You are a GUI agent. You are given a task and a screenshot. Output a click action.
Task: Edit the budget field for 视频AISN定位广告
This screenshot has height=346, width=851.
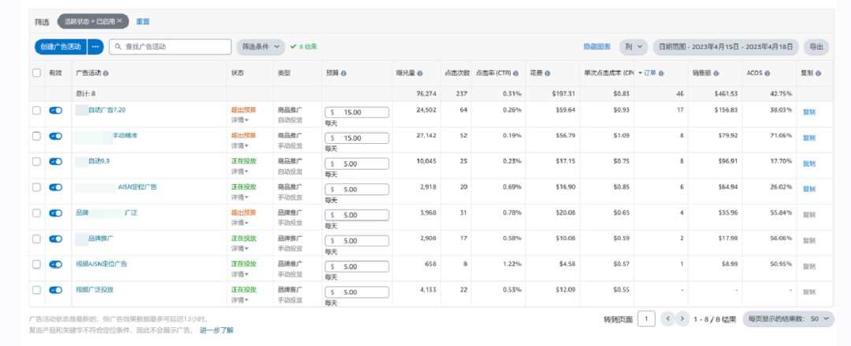point(357,267)
